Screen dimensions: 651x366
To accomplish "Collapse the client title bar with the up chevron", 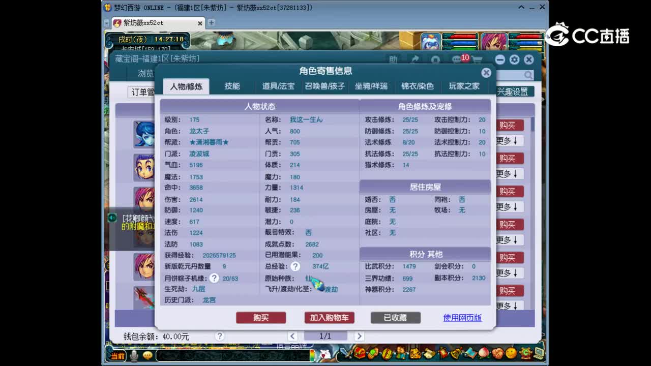I will click(x=521, y=7).
